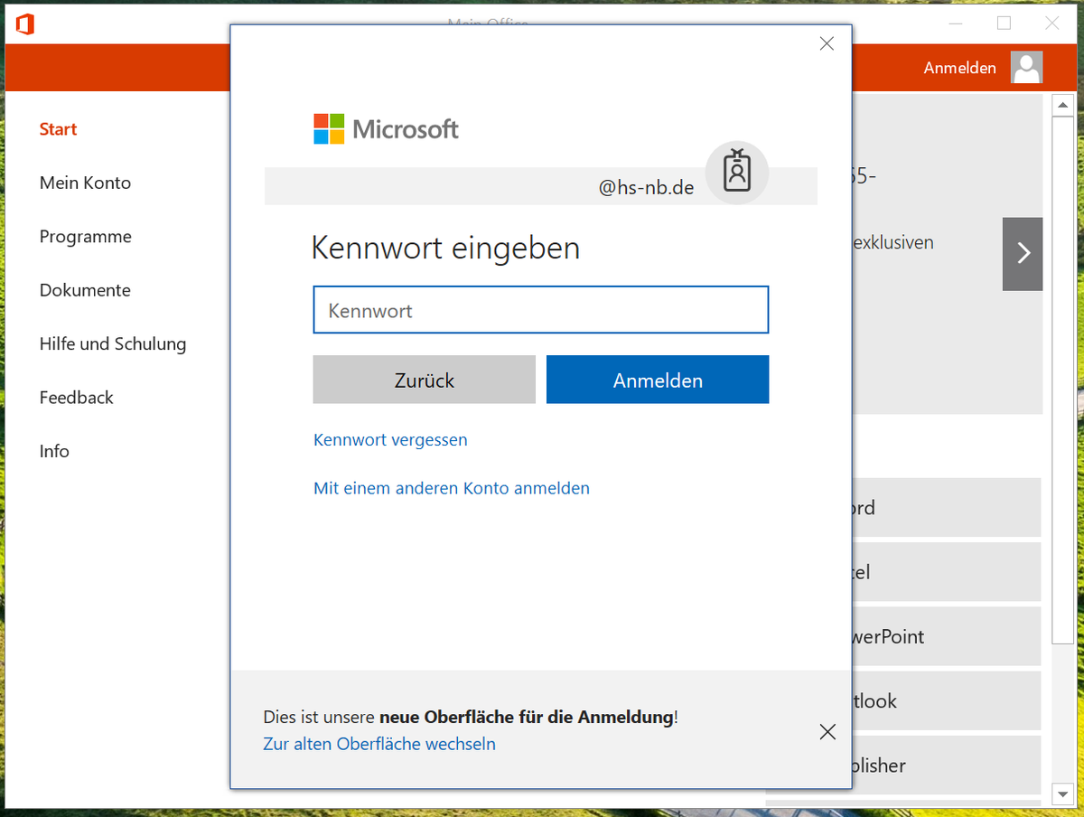Dismiss the new sign-in interface notice
This screenshot has height=817, width=1084.
(827, 732)
